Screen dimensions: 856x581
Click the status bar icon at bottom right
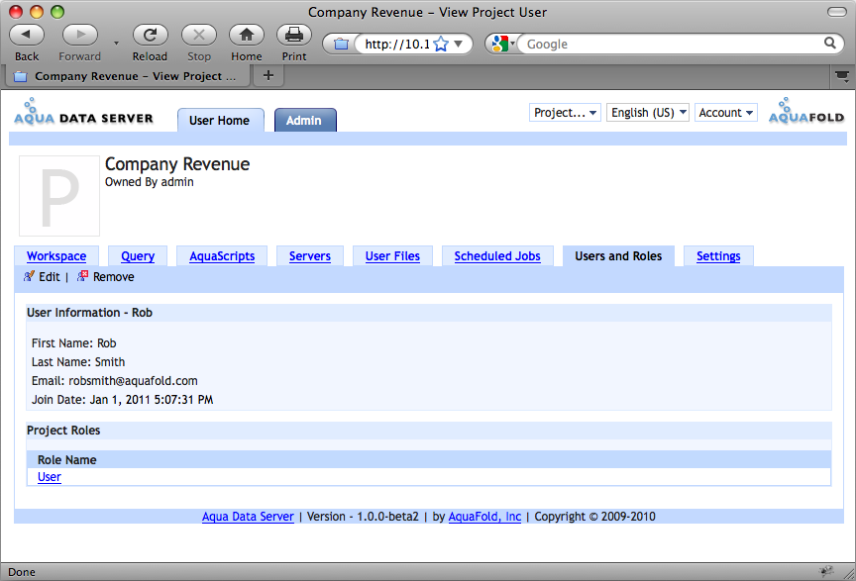click(826, 571)
